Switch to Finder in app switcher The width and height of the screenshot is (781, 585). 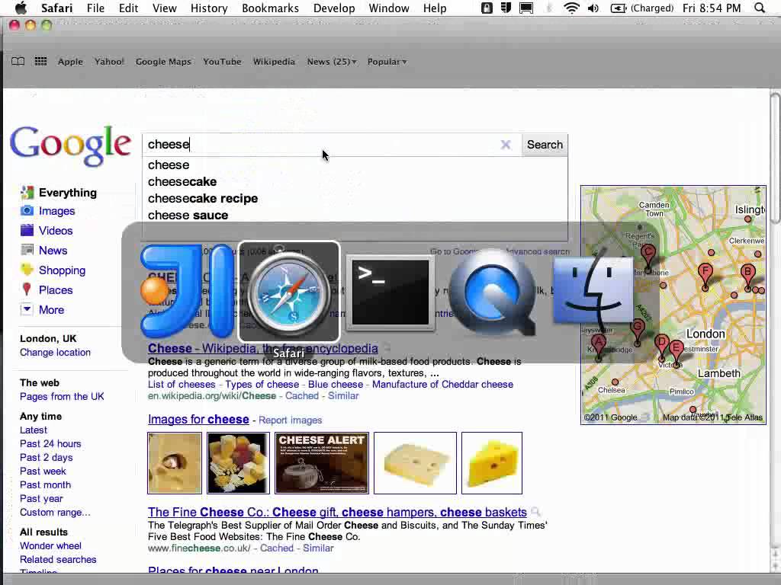click(x=593, y=290)
